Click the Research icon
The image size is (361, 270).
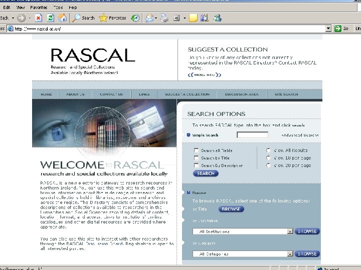(x=205, y=18)
